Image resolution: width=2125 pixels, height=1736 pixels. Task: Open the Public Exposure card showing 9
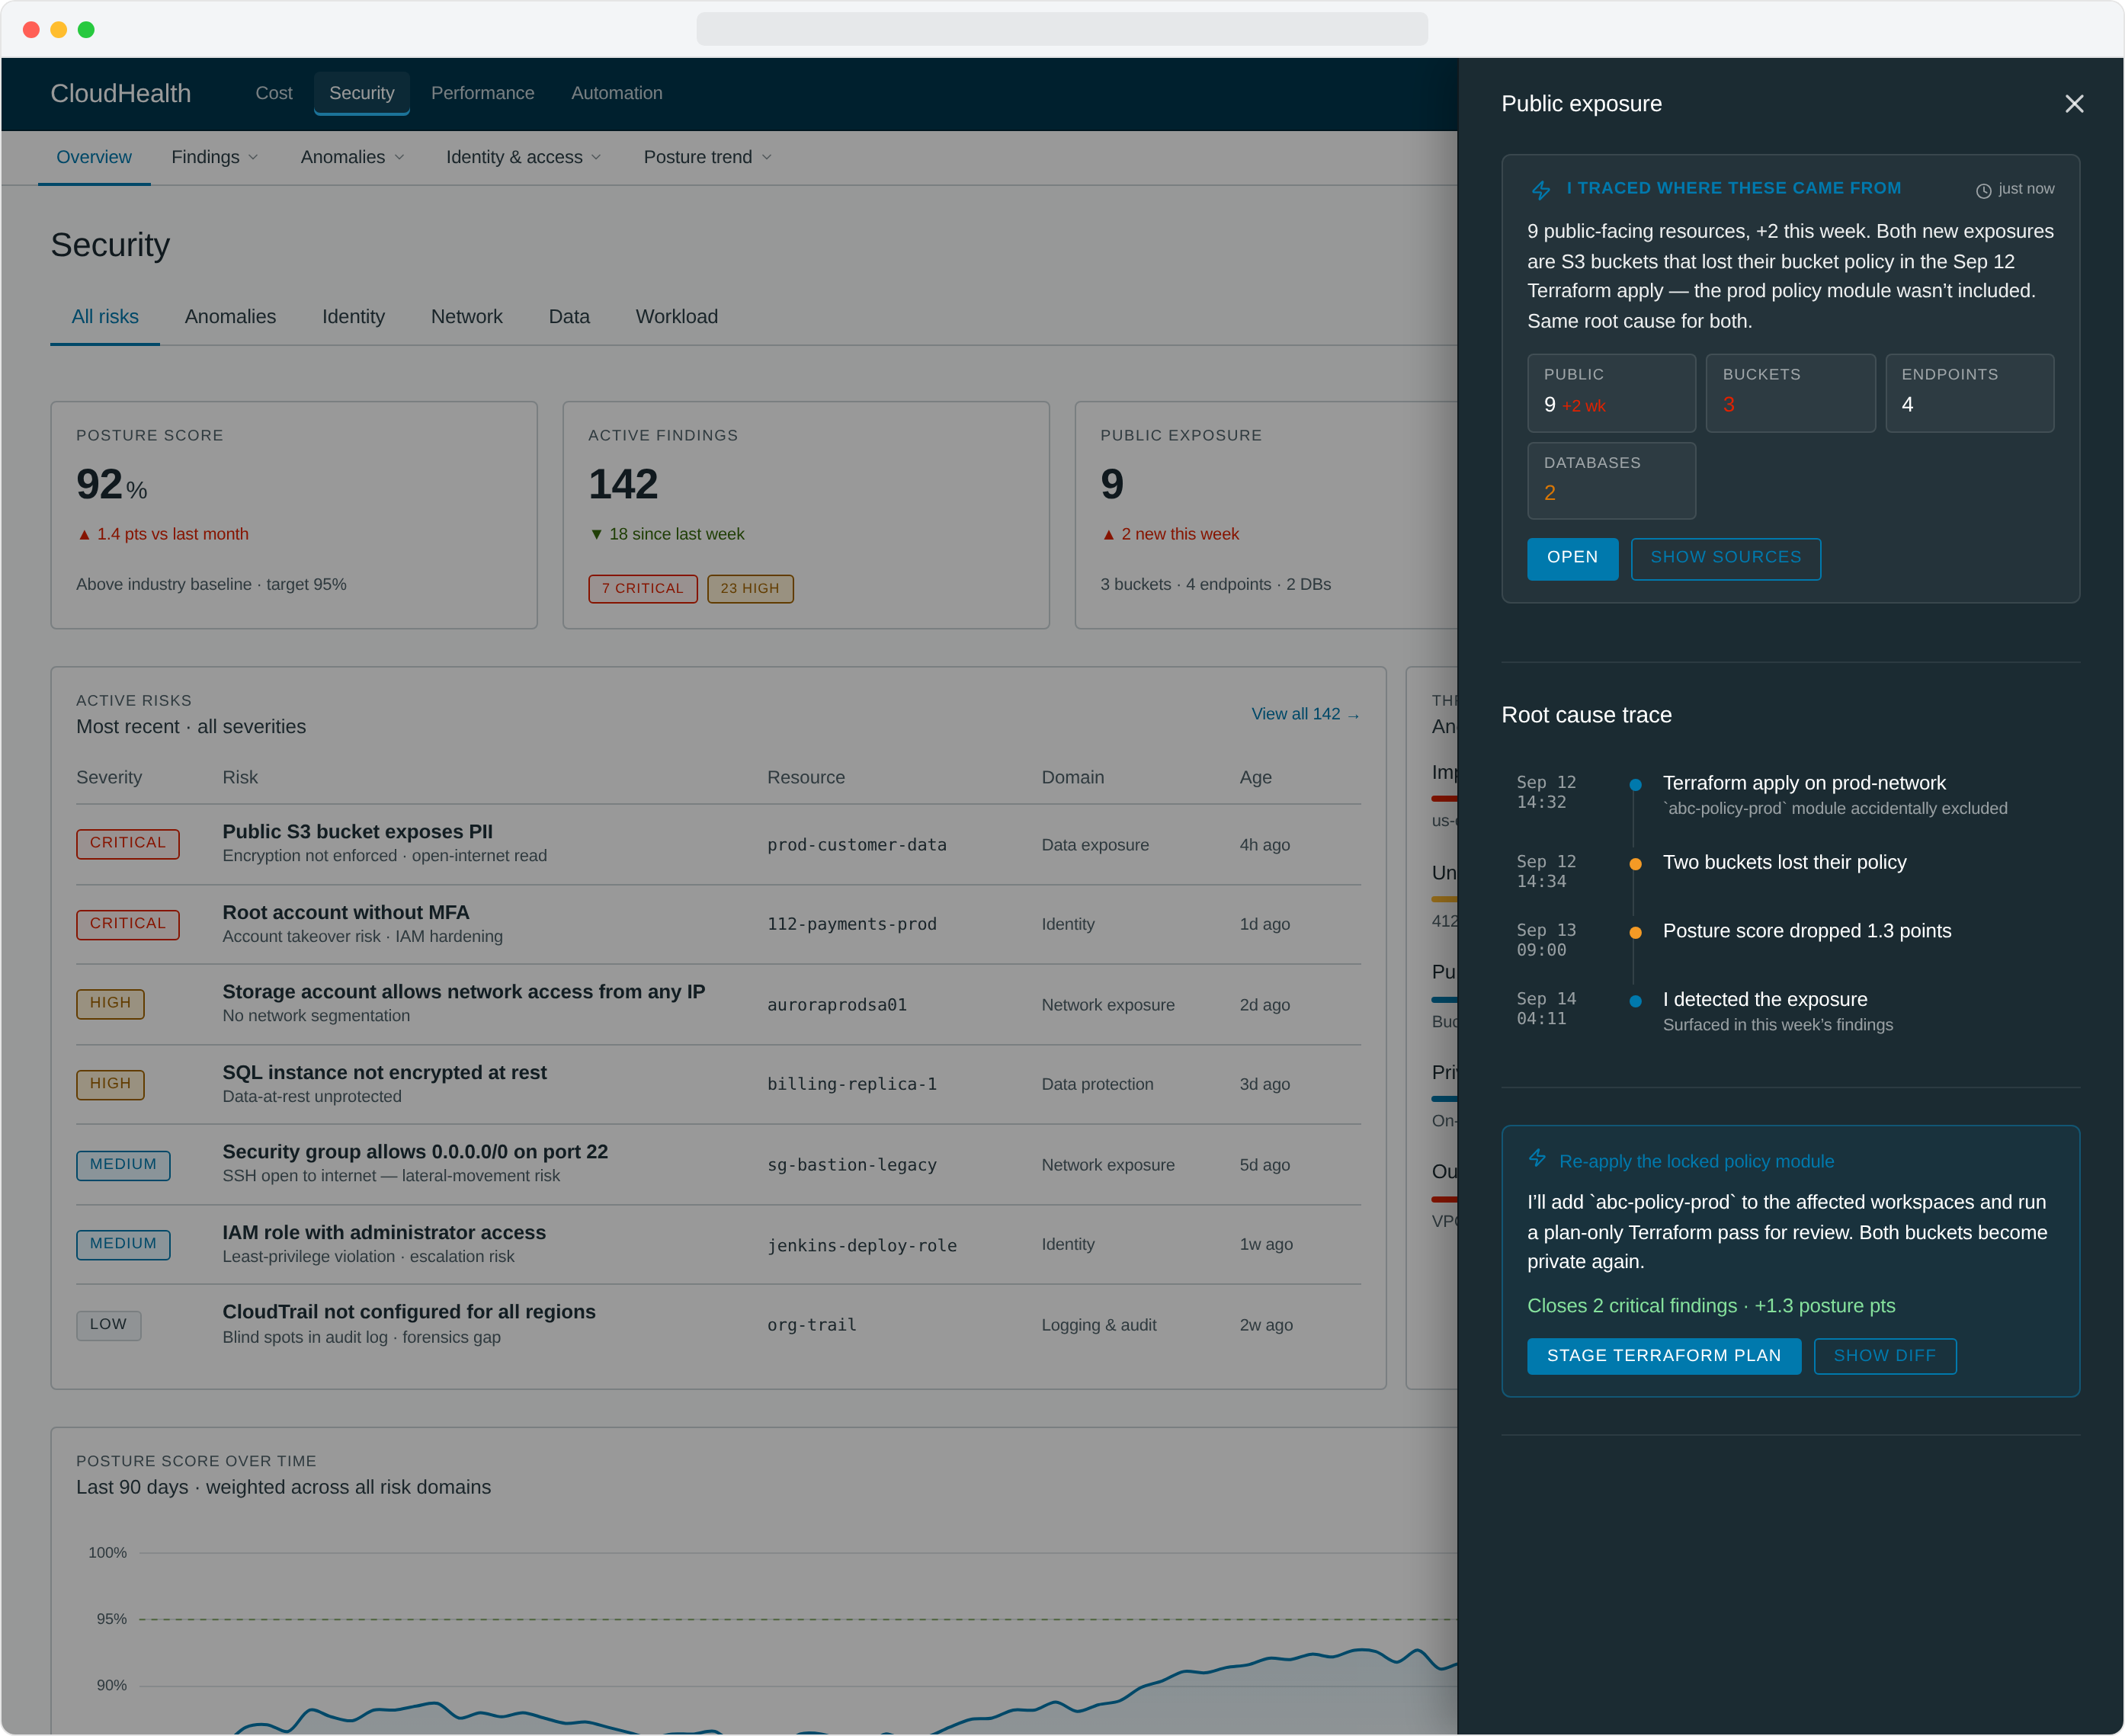pos(1265,515)
